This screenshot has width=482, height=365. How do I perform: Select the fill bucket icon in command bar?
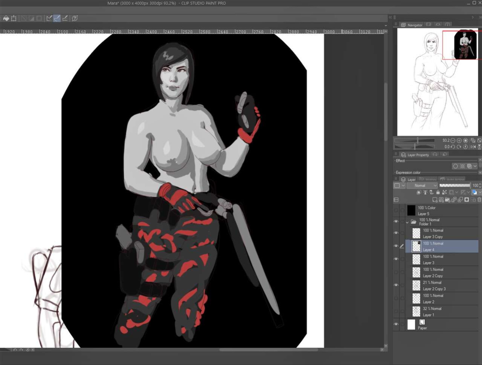click(x=6, y=18)
